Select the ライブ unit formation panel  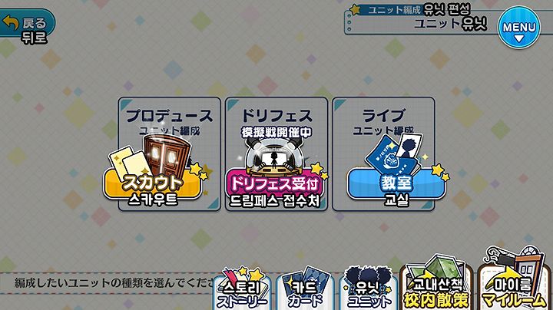383,154
